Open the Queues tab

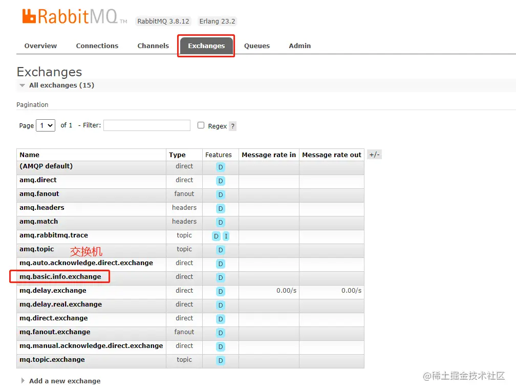[256, 46]
